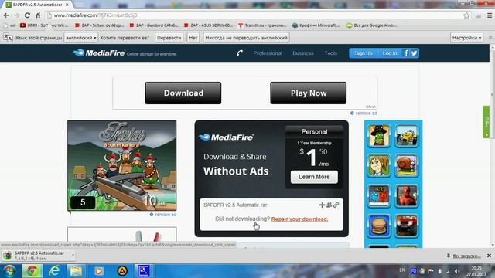
Task: Open the cactus cowboy game thumbnail
Action: pyautogui.click(x=379, y=136)
